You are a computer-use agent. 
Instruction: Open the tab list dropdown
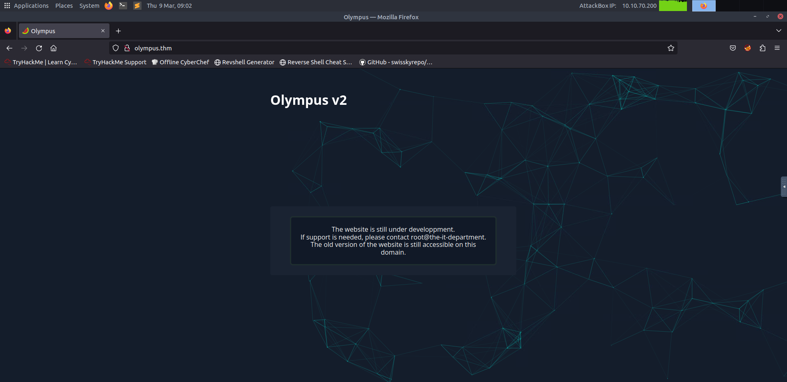(x=778, y=30)
